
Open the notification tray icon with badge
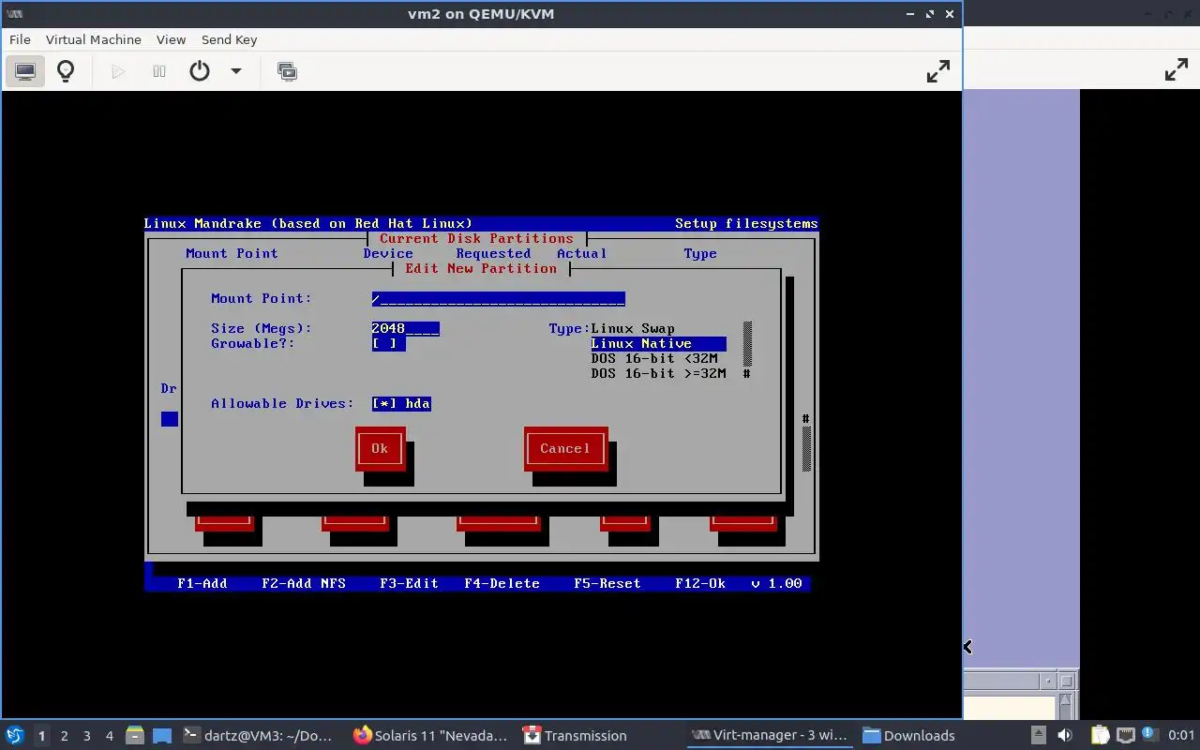pos(1149,734)
